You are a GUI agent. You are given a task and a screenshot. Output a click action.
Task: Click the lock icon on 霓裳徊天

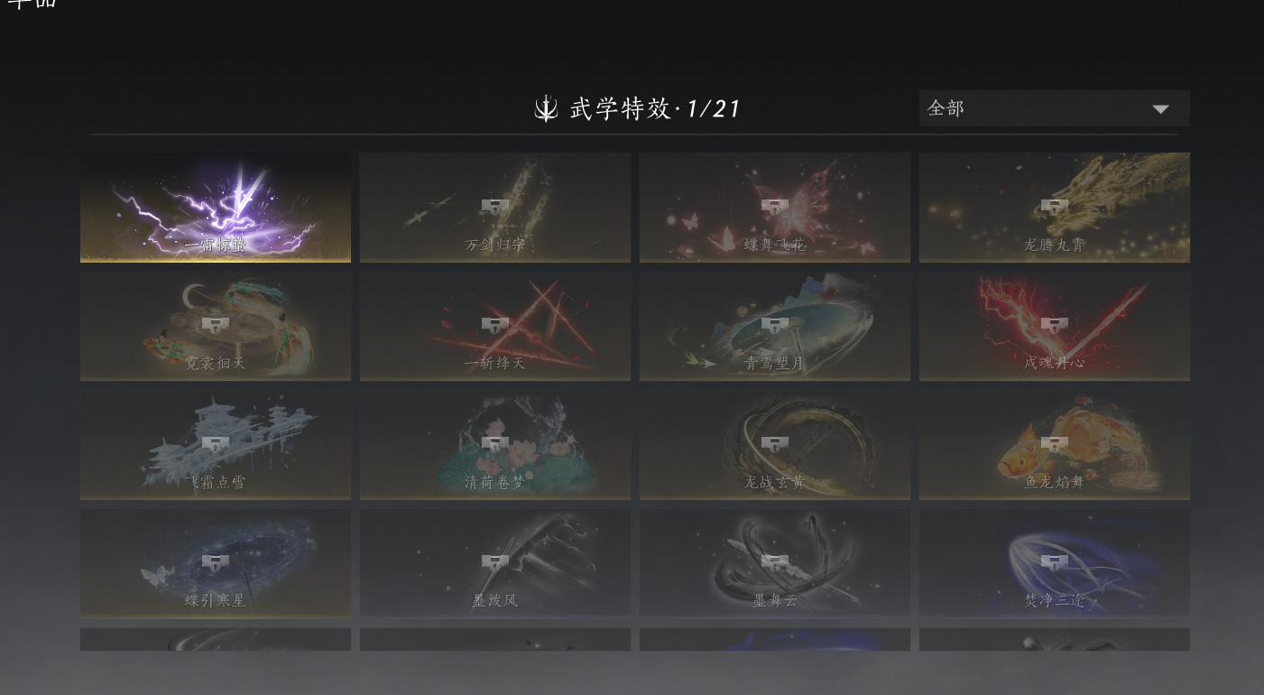click(x=215, y=325)
